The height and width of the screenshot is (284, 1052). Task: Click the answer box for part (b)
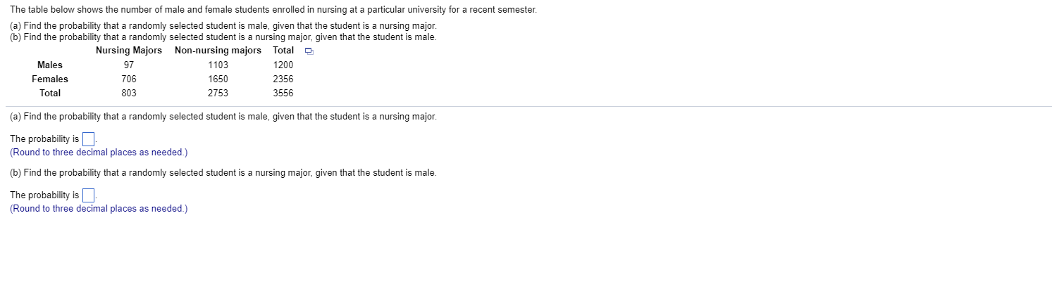(88, 195)
